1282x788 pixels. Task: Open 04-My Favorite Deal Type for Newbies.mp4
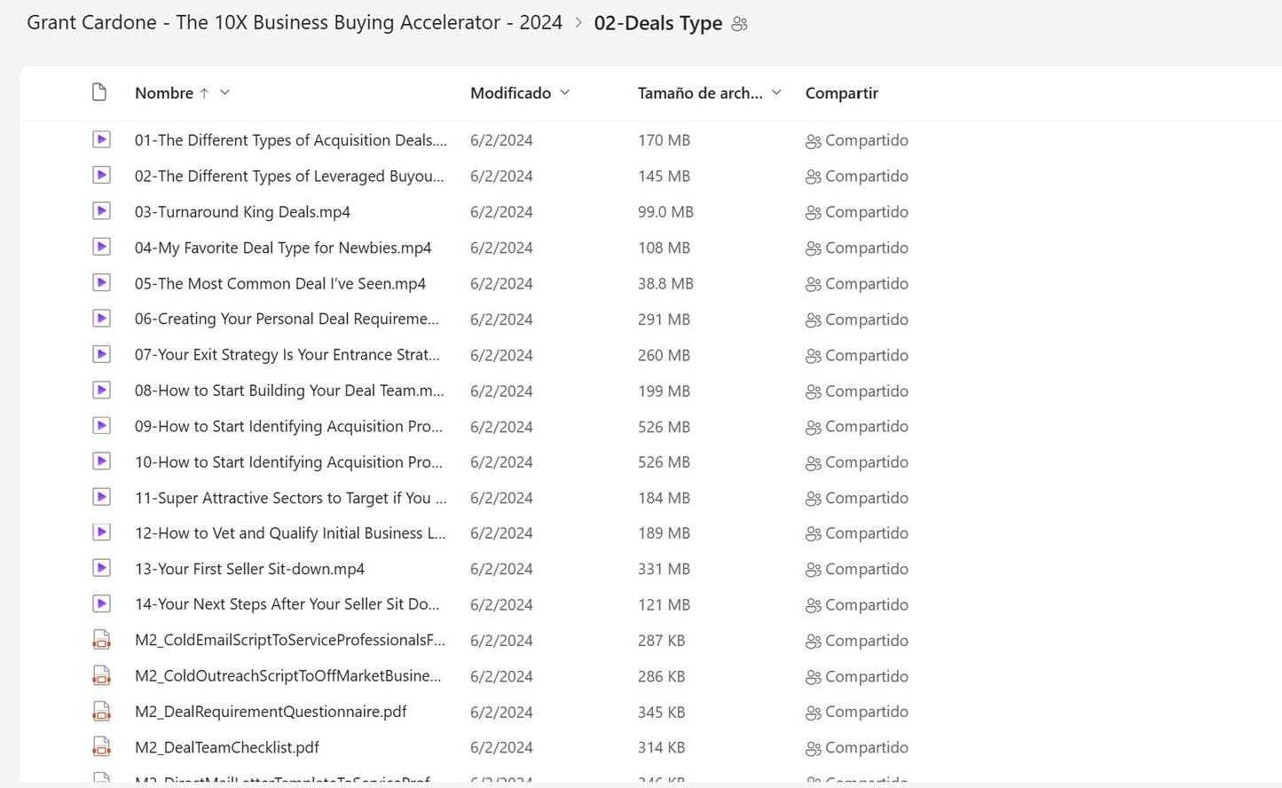coord(282,248)
